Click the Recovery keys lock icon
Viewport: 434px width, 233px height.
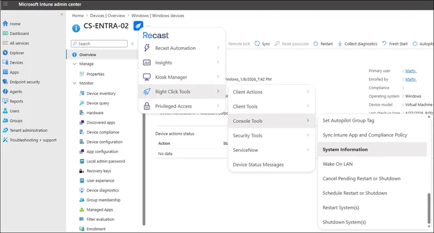82,170
